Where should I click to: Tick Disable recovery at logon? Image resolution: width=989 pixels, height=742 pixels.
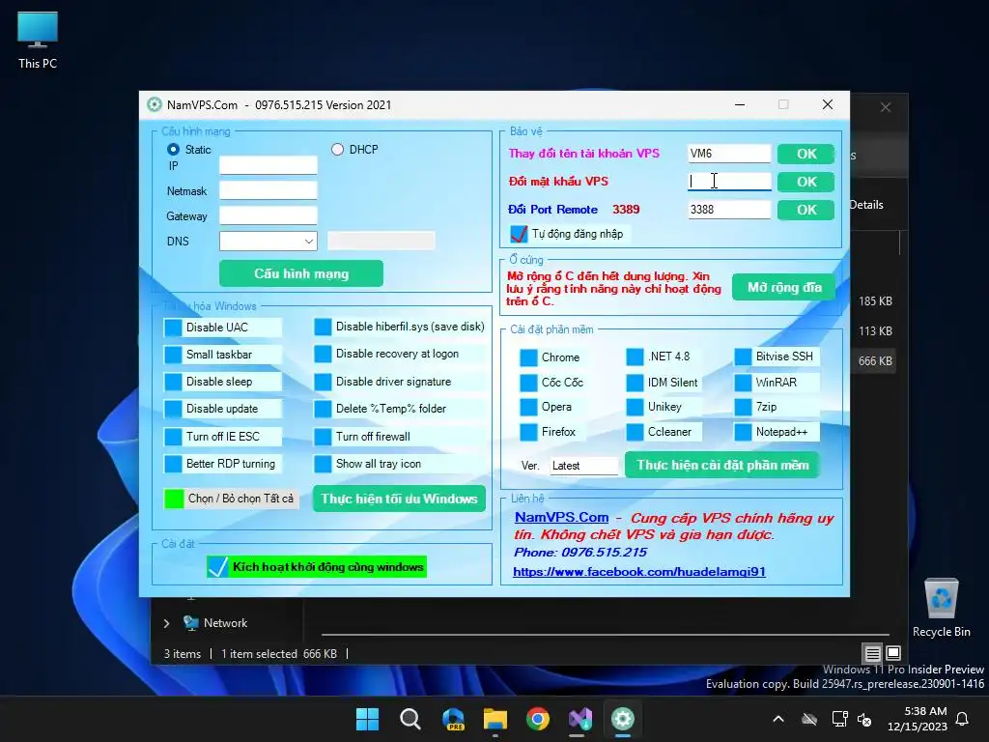323,354
